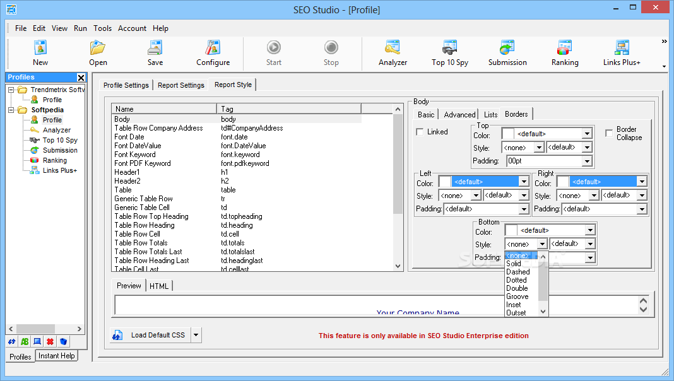Screen dimensions: 674x381
Task: Select Links Plus+ in Softpedia tree
Action: coord(60,170)
